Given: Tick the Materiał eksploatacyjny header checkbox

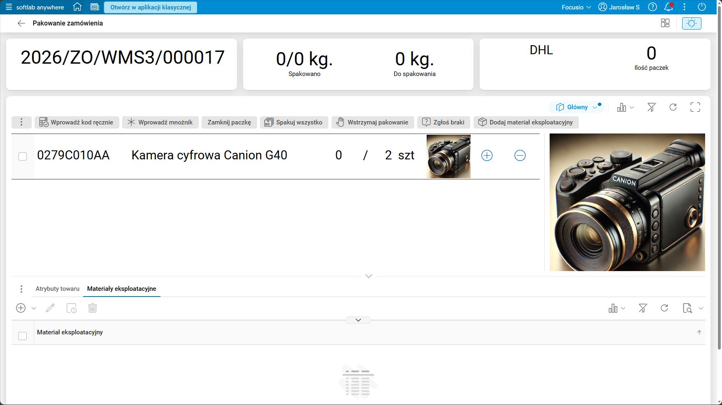Looking at the screenshot, I should [23, 336].
